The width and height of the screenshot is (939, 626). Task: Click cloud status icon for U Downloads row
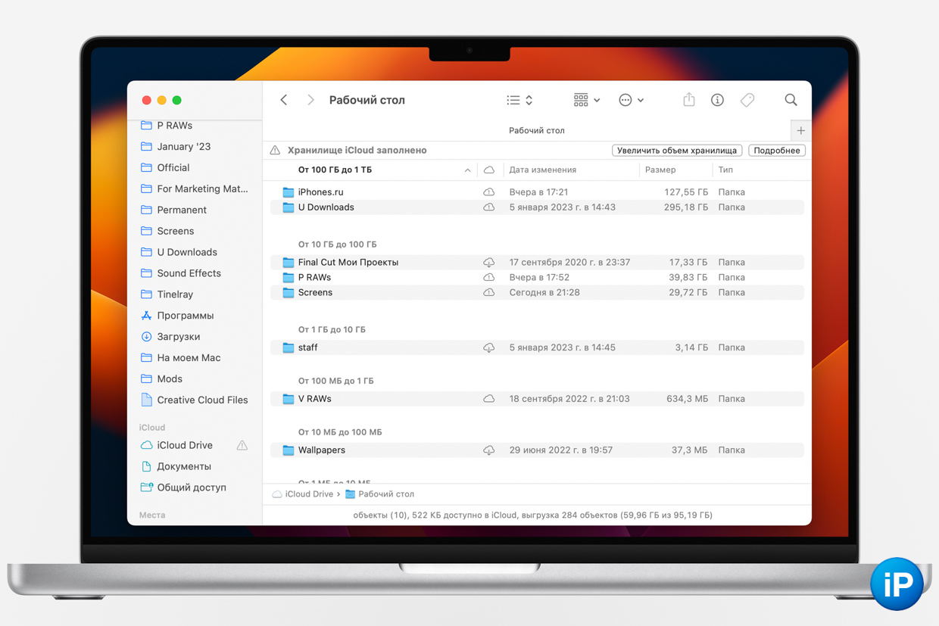tap(488, 207)
